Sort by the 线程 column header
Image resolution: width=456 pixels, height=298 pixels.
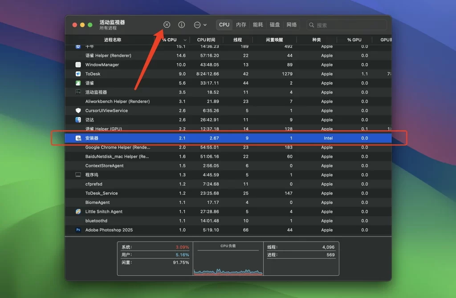238,40
